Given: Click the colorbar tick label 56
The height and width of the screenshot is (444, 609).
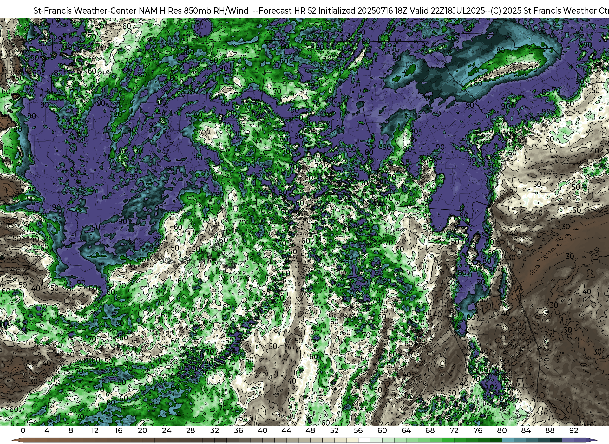Looking at the screenshot, I should (358, 431).
